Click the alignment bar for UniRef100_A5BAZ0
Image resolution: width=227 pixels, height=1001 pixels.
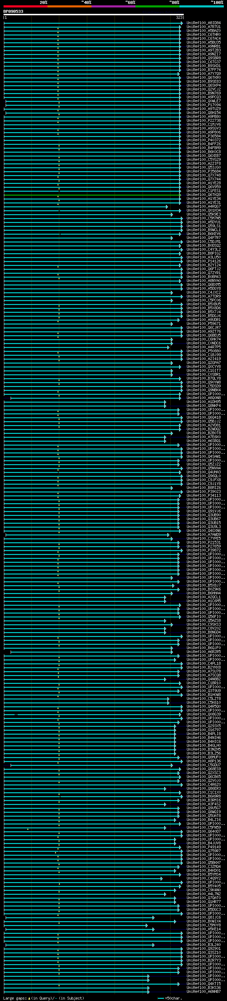click(92, 31)
